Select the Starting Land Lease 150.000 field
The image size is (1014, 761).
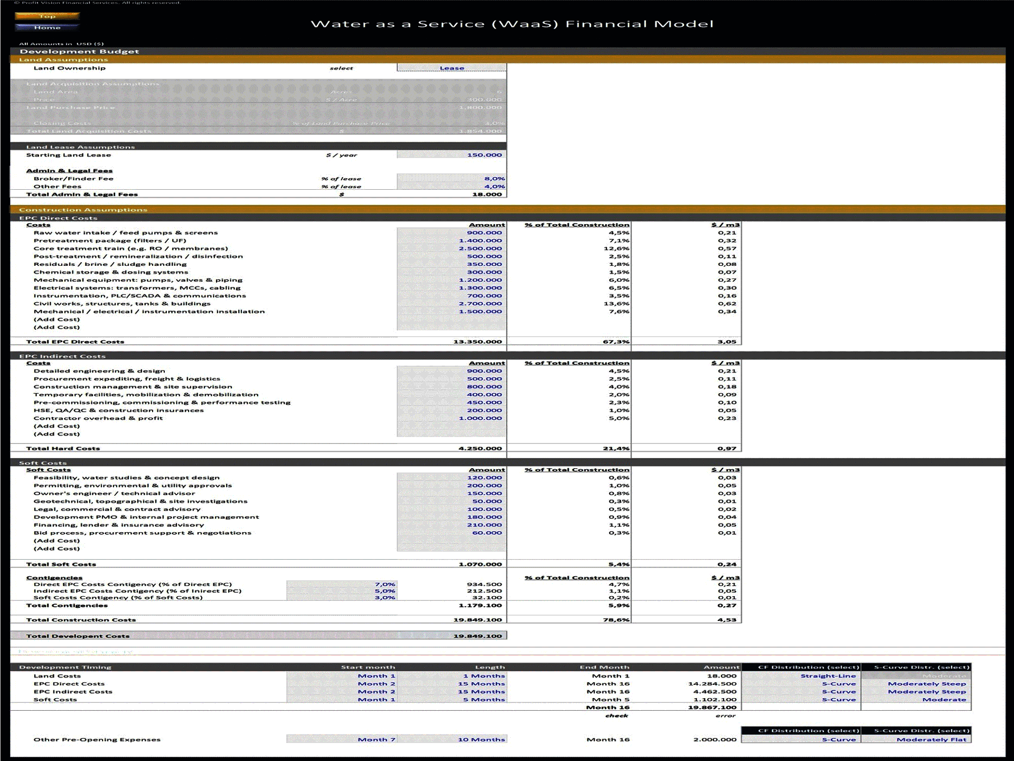pos(452,155)
